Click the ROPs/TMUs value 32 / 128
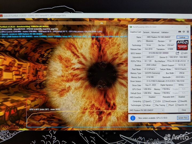 [x=148, y=61]
